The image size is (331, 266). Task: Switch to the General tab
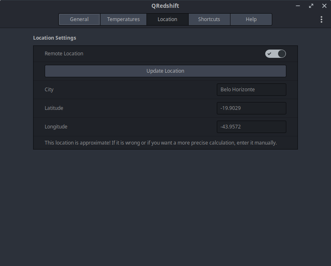(x=79, y=19)
